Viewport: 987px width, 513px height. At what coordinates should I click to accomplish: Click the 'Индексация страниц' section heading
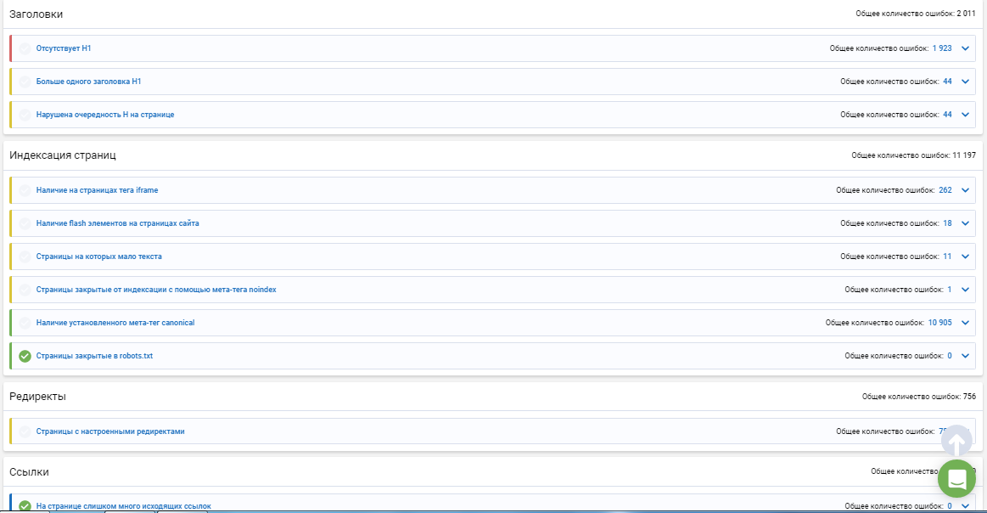(x=62, y=155)
